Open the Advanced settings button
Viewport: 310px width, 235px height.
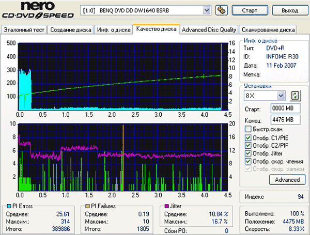[x=287, y=180]
